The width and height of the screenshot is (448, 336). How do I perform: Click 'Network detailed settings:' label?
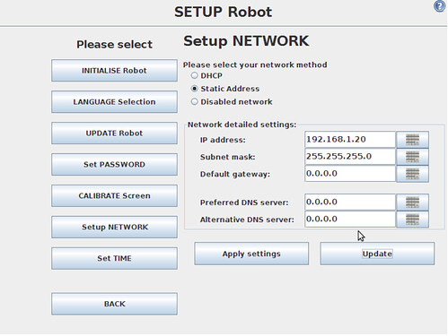click(242, 125)
